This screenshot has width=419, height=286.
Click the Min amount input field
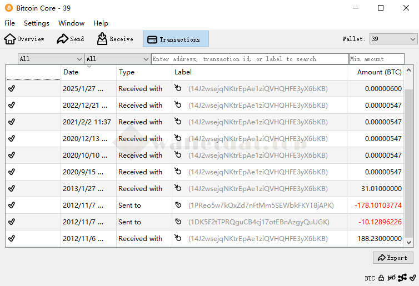pyautogui.click(x=376, y=59)
